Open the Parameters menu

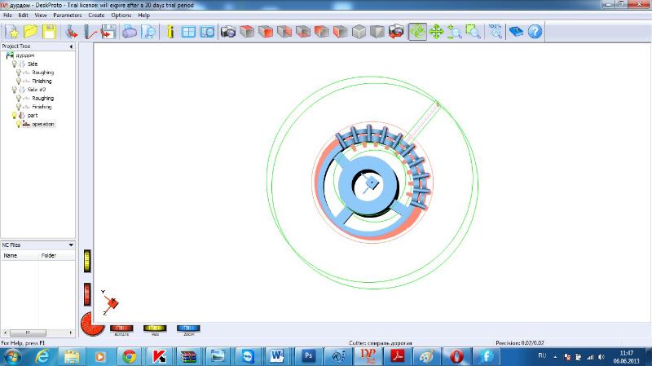coord(68,15)
